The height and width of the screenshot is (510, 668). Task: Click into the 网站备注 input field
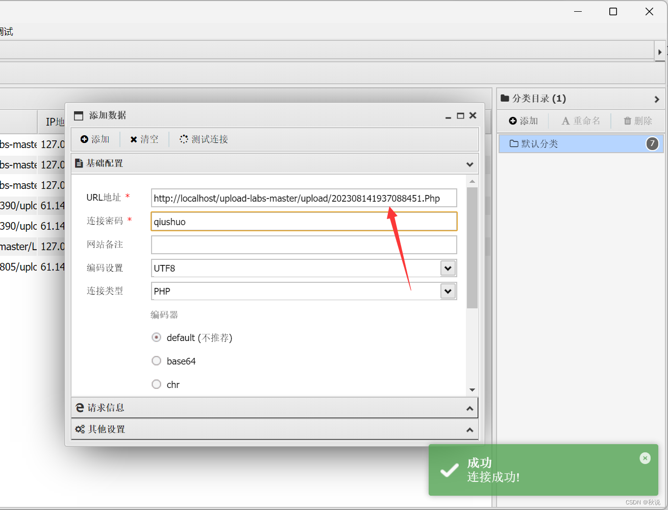(x=304, y=245)
